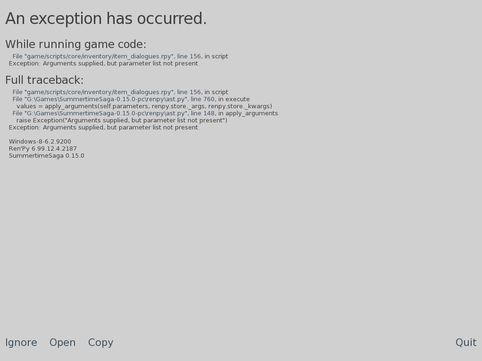Click the Ren'Py 6.99.12.4.2187 version text
Screen dimensions: 482x361
tap(43, 149)
